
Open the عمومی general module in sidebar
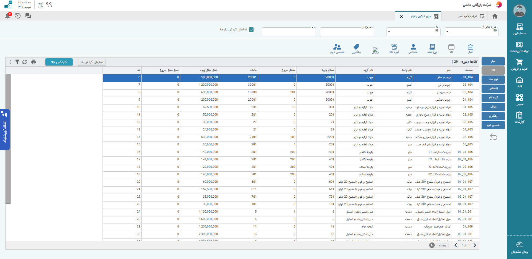click(519, 100)
